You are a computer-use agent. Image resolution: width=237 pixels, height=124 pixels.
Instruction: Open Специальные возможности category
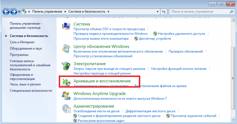pyautogui.click(x=31, y=91)
